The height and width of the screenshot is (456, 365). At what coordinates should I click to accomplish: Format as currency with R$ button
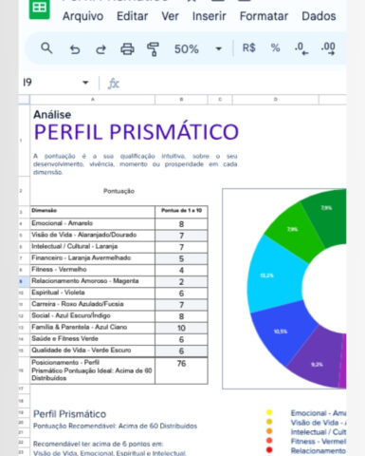click(248, 48)
